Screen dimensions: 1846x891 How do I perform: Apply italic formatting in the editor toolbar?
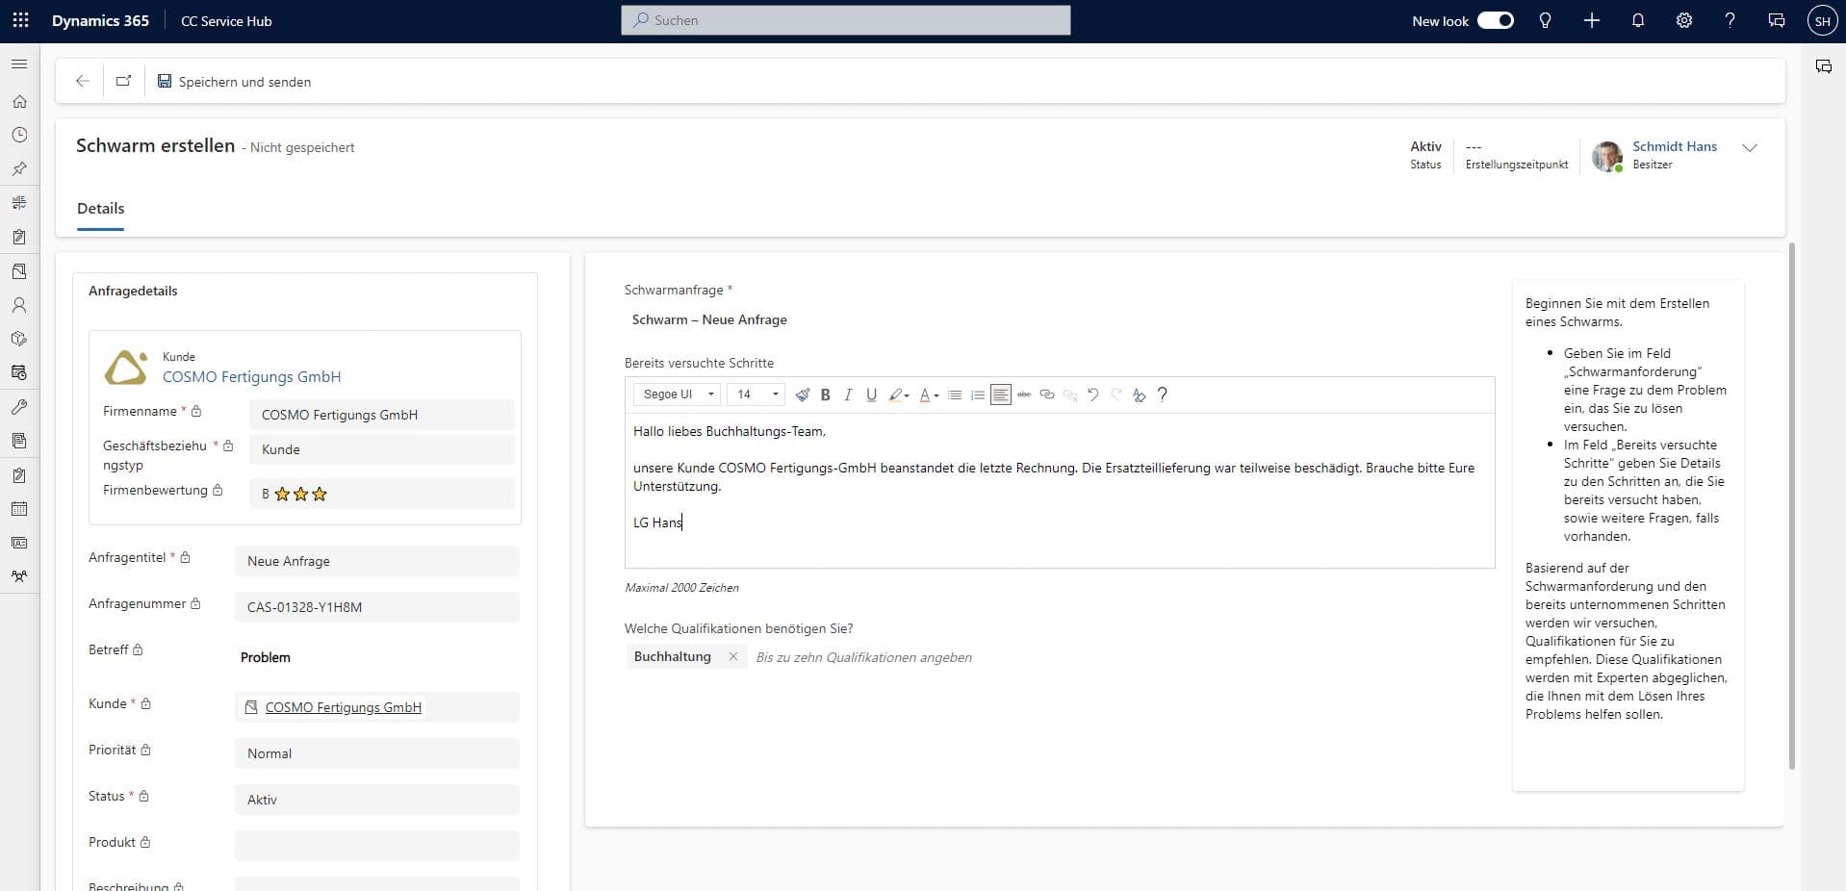tap(848, 395)
